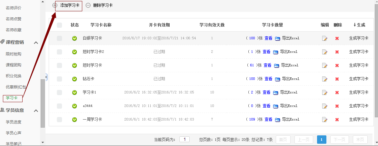
Task: Hide the sidebar with the collapse handle
Action: 46,77
